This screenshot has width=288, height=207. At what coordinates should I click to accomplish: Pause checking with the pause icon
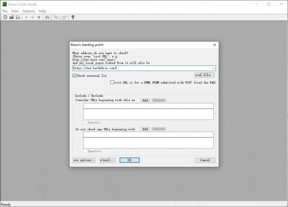33,17
